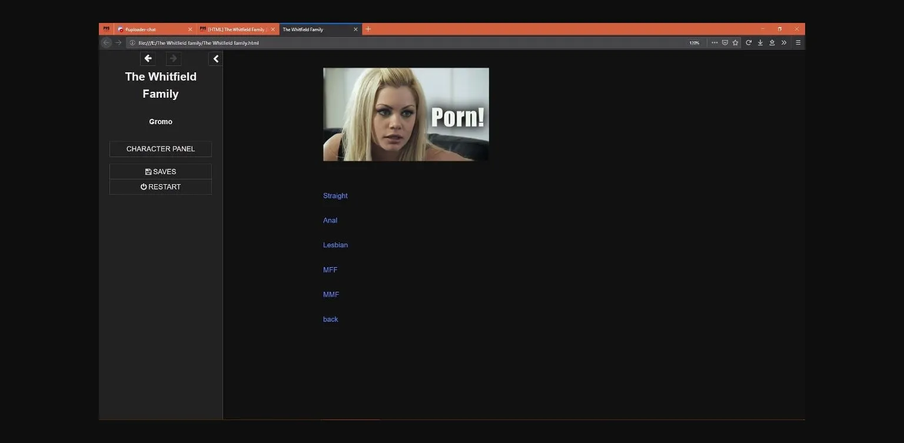Open the SAVES menu
Image resolution: width=904 pixels, height=443 pixels.
(x=160, y=171)
